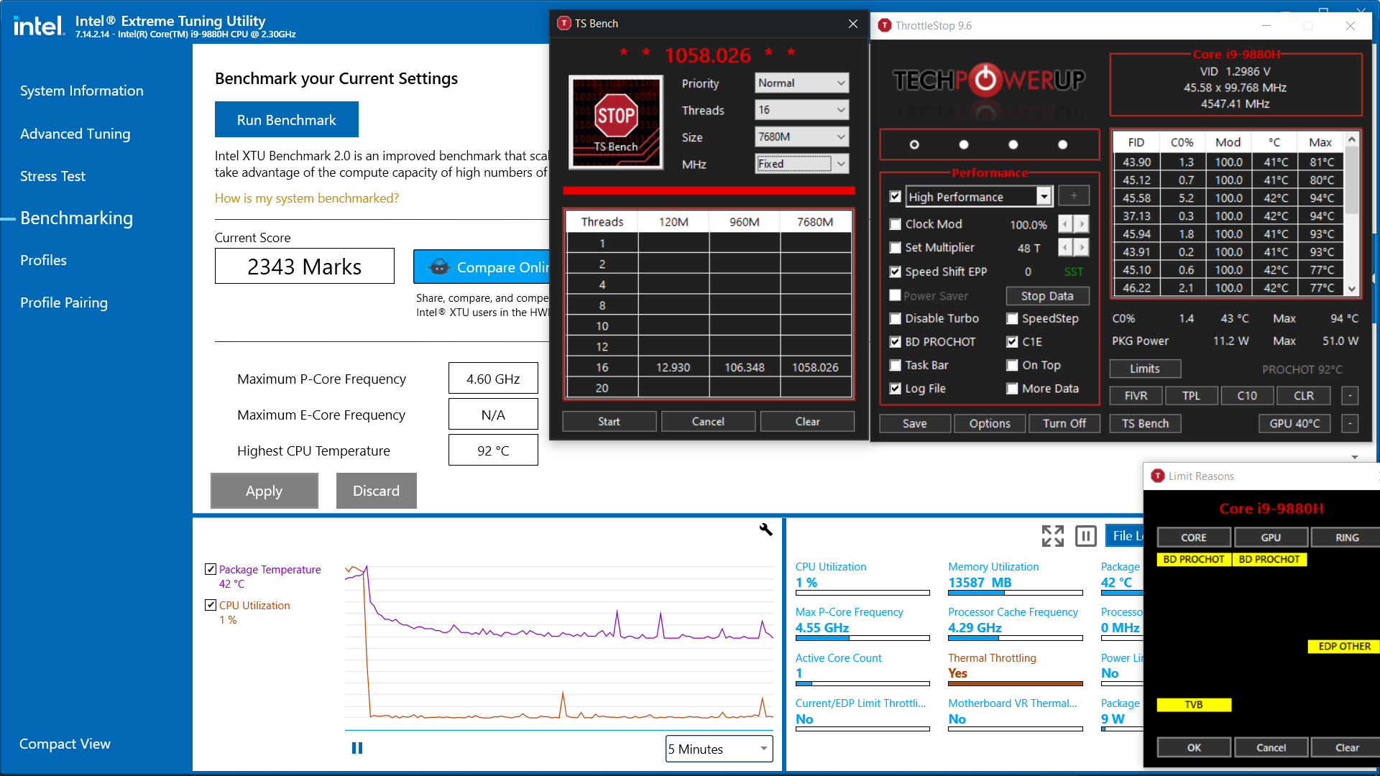Open the Benchmarking section in Intel XTU
The height and width of the screenshot is (776, 1380).
click(x=75, y=217)
